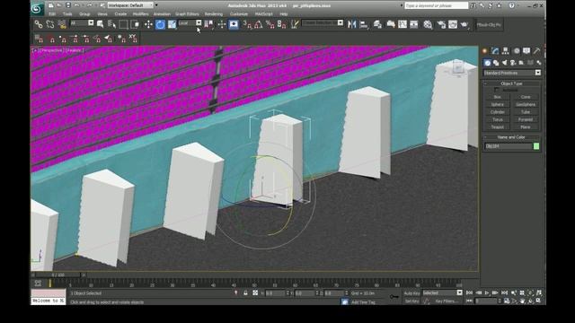The image size is (575, 323).
Task: Open the Curve Editor
Action: pos(402,24)
